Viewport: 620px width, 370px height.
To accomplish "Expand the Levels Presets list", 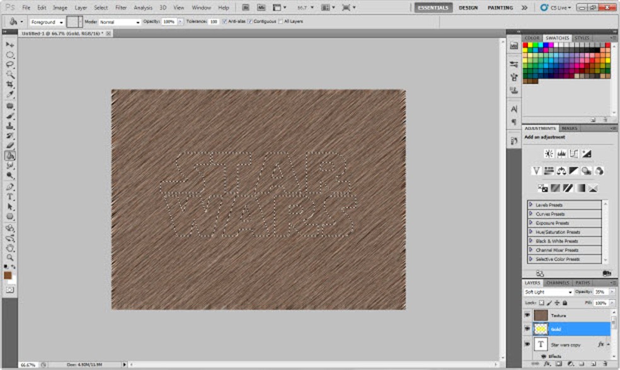I will click(531, 205).
